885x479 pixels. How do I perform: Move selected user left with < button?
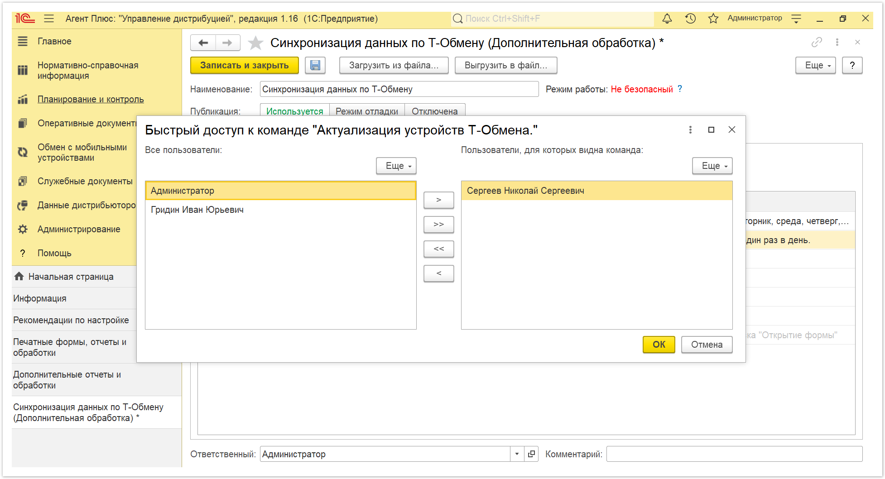click(x=439, y=273)
